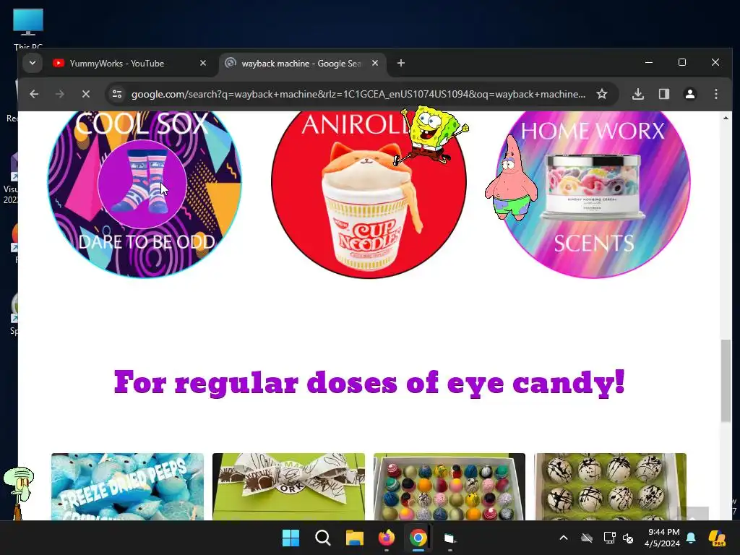Open the Home Worx Scents circle
The width and height of the screenshot is (740, 555).
[593, 194]
